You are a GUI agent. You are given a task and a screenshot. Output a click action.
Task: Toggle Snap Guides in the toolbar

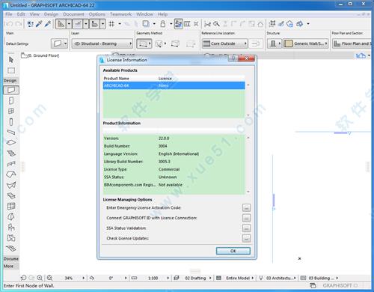click(78, 24)
